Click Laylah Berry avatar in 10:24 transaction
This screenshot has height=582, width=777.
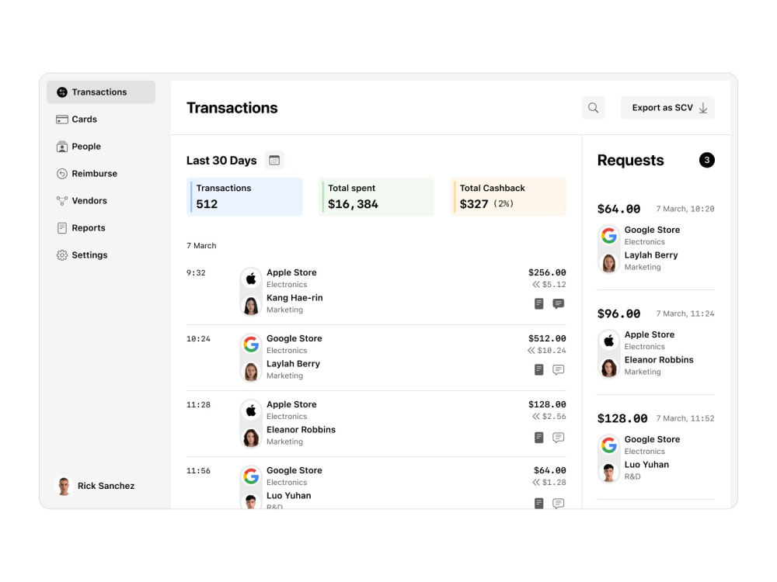point(251,371)
